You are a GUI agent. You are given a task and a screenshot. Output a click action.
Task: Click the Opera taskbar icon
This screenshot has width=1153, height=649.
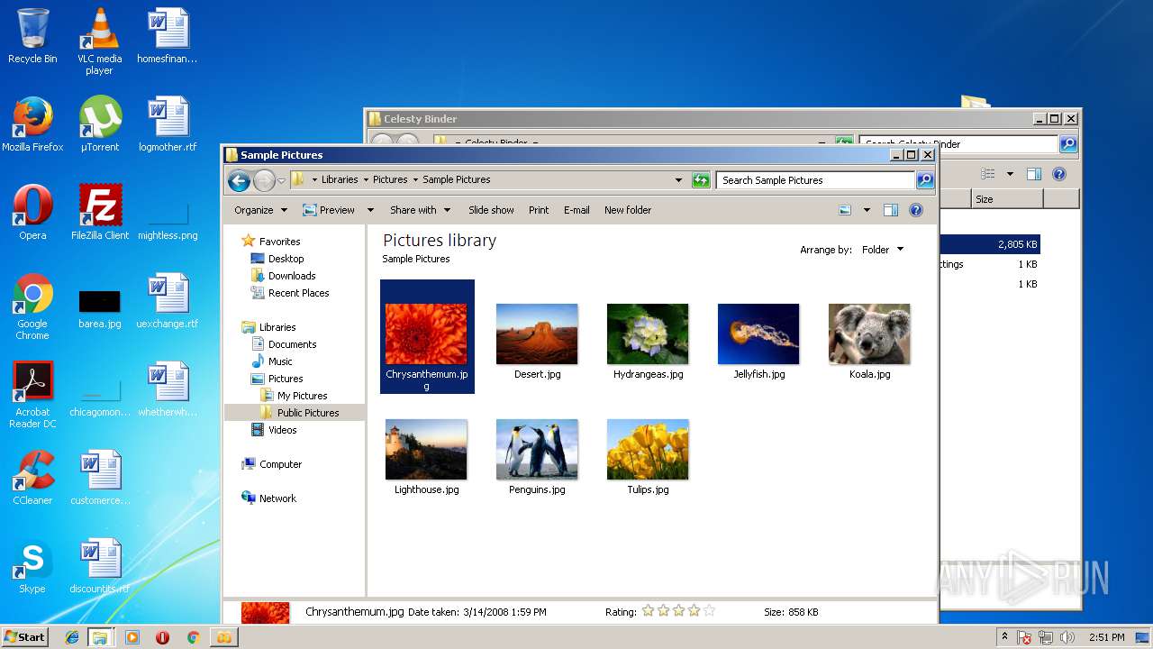163,637
